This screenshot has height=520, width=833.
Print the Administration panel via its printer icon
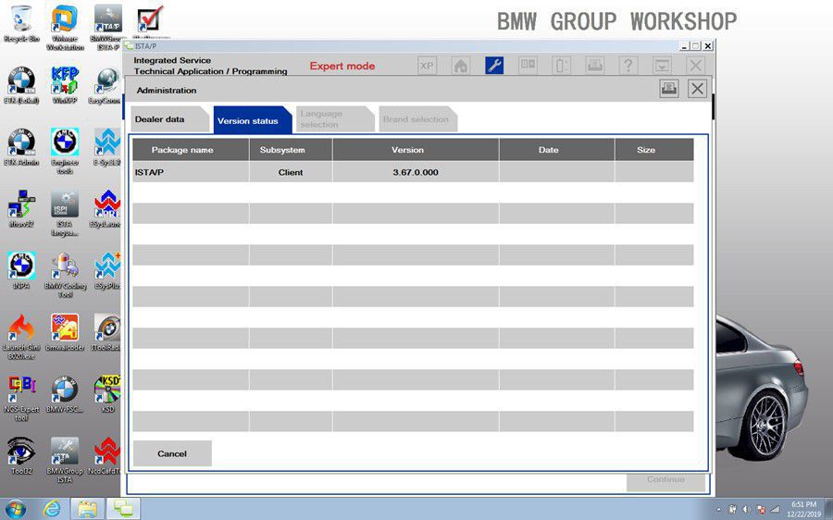pos(669,89)
